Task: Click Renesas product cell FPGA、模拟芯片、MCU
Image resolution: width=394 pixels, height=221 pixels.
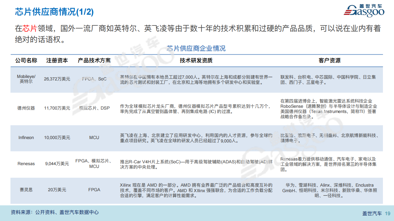Action: coord(94,164)
